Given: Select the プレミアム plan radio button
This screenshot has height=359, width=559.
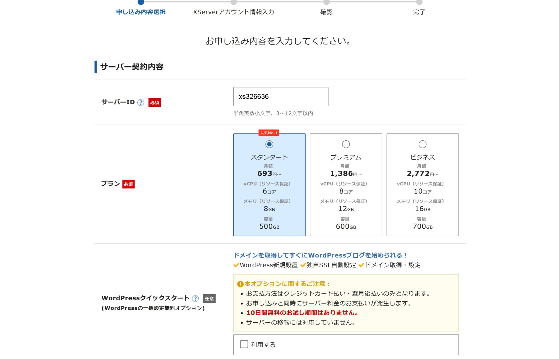Looking at the screenshot, I should (346, 144).
